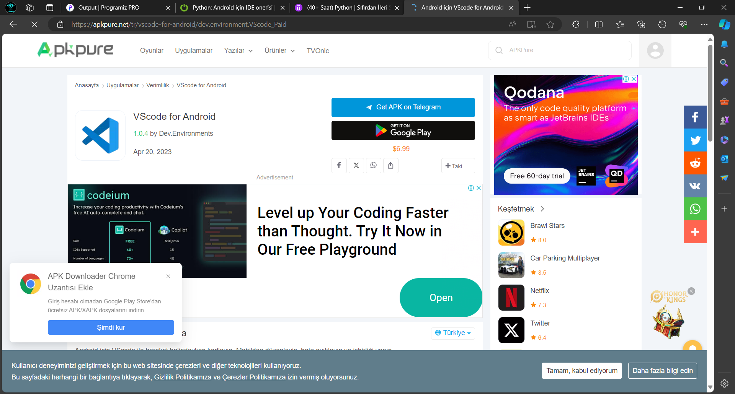Stop loading the page

[x=34, y=24]
